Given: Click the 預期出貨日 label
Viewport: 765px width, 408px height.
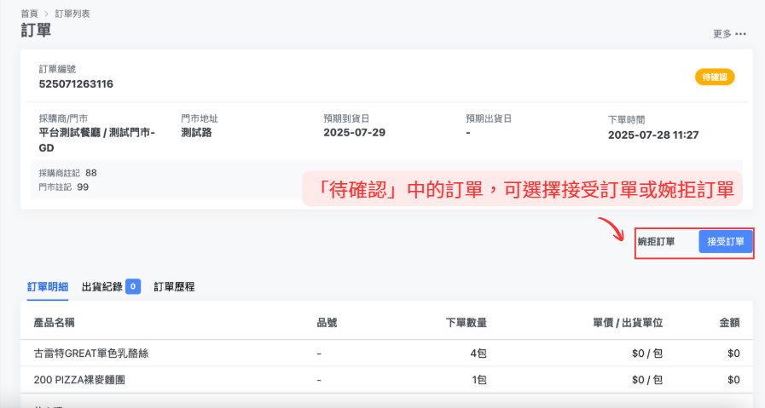Looking at the screenshot, I should pos(489,118).
